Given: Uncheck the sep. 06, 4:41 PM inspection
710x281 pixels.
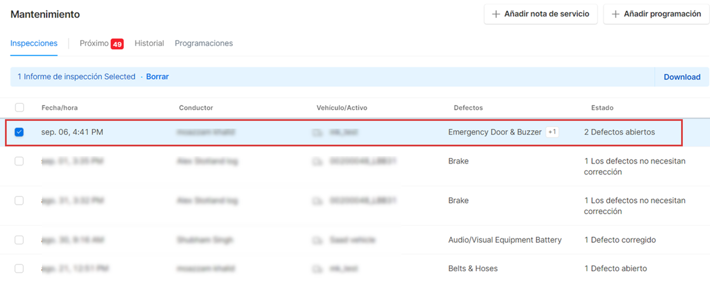Looking at the screenshot, I should (19, 132).
